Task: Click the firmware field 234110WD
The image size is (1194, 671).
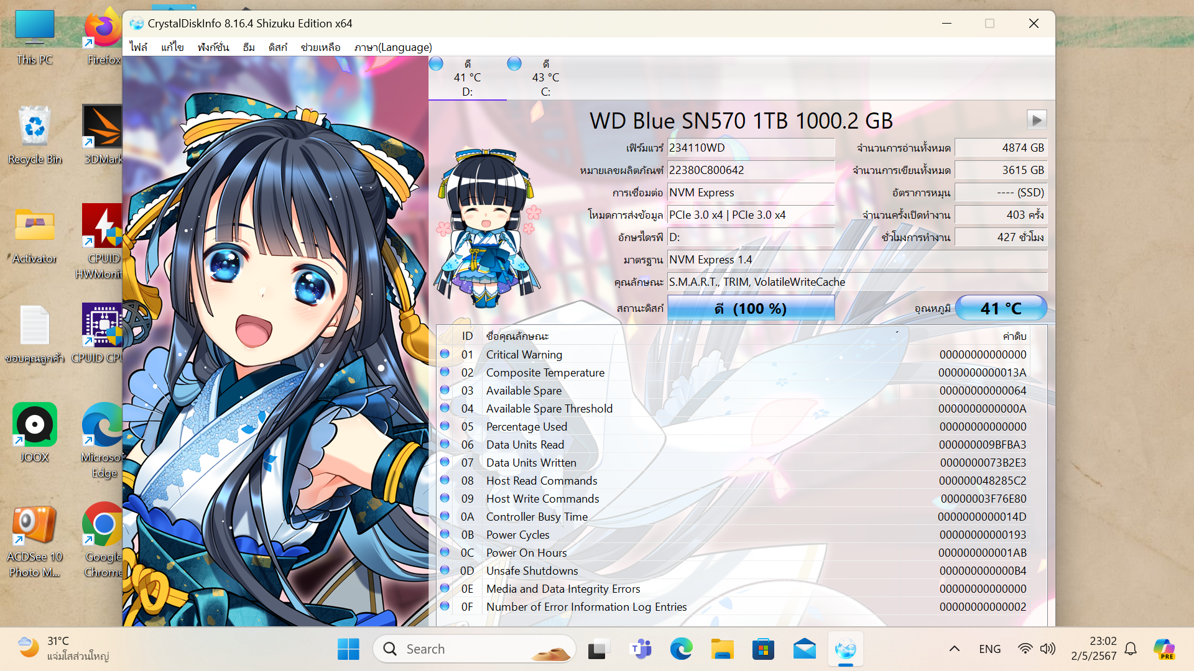Action: pos(751,148)
